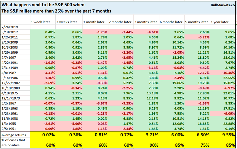
Task: Select the '6 months later' column header
Action: [171, 22]
